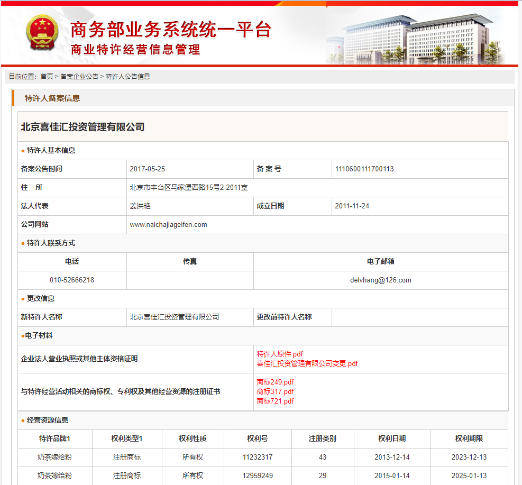Image resolution: width=522 pixels, height=485 pixels.
Task: Open 商标249.pdf certificate
Action: [275, 382]
